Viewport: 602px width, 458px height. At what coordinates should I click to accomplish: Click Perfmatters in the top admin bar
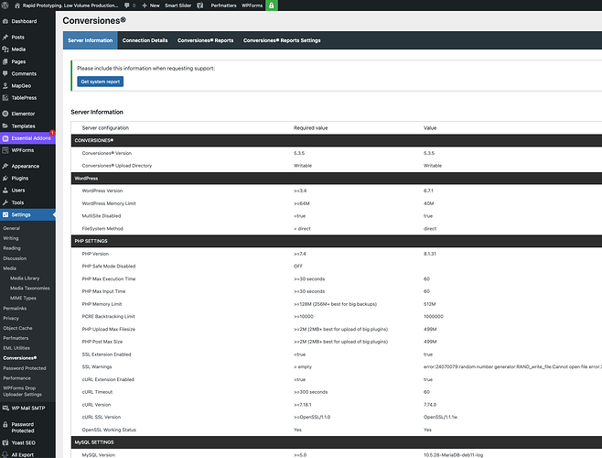[x=222, y=5]
